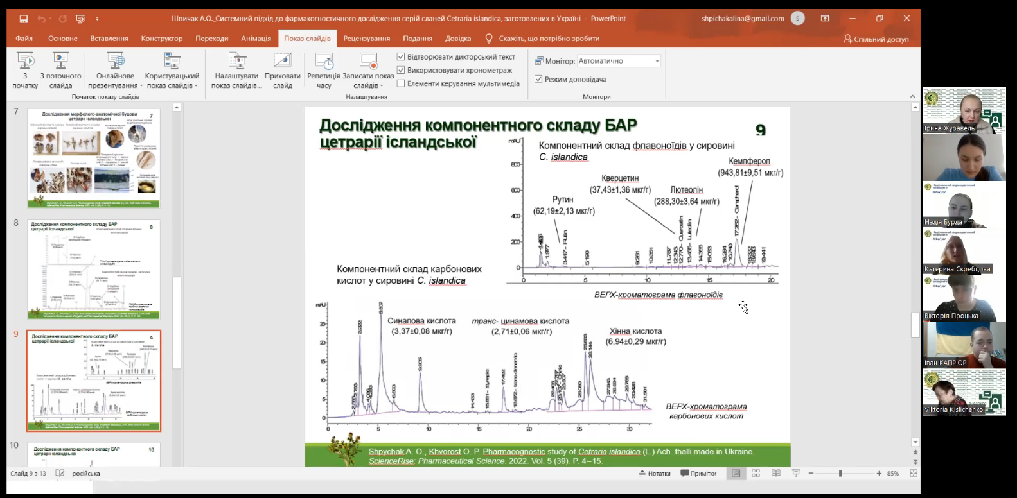Click the Slide Show status bar icon
Image resolution: width=1017 pixels, height=498 pixels.
coord(796,474)
